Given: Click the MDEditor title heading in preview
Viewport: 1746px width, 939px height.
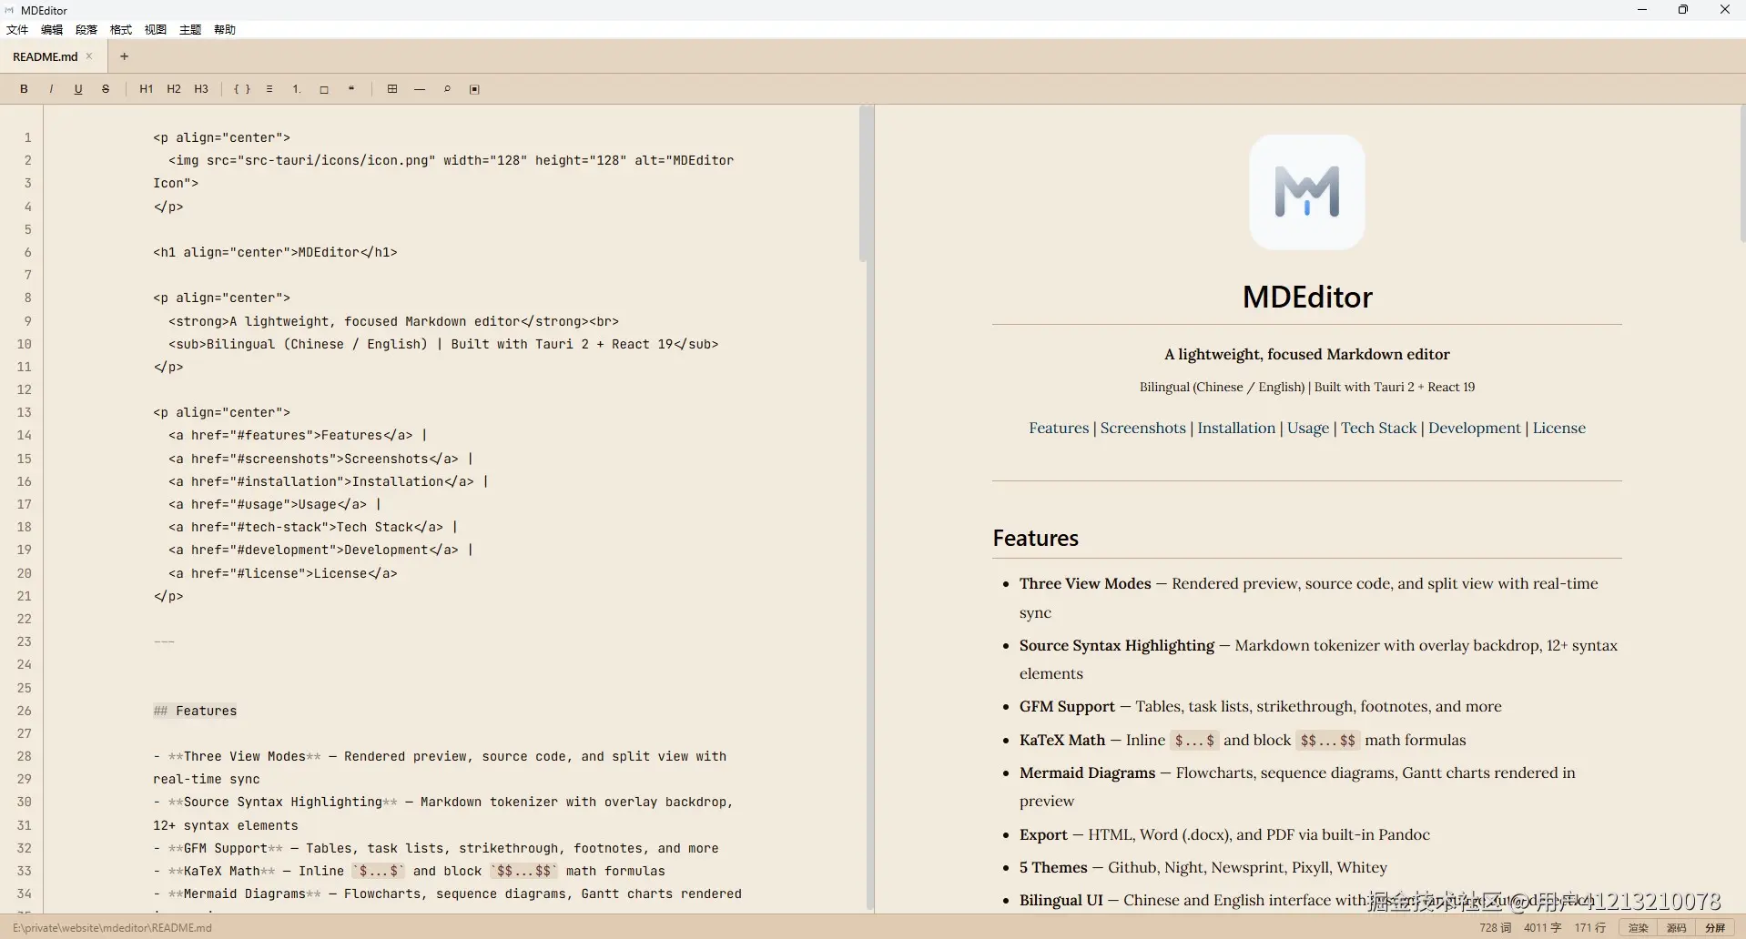Looking at the screenshot, I should (1307, 297).
